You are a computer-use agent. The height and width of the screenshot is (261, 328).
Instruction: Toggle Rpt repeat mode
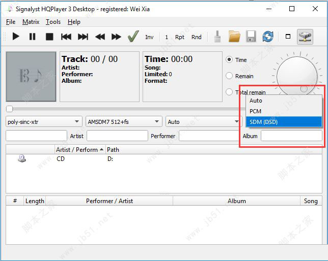tap(180, 37)
